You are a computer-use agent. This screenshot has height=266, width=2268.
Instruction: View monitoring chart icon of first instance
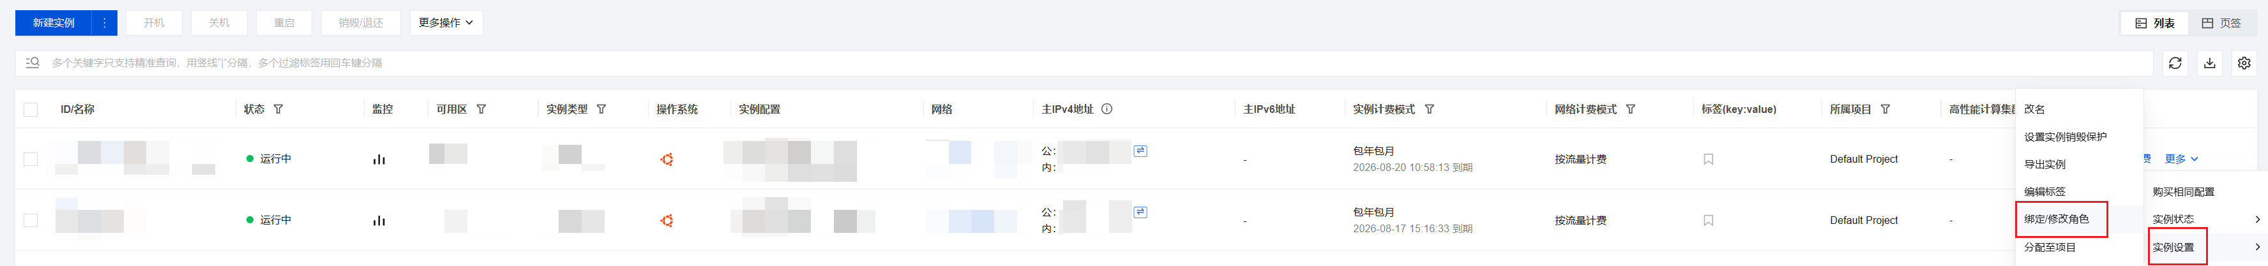pyautogui.click(x=379, y=159)
